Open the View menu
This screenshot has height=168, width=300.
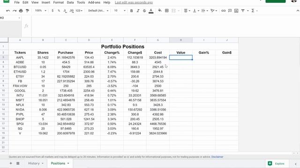pyautogui.click(x=35, y=2)
